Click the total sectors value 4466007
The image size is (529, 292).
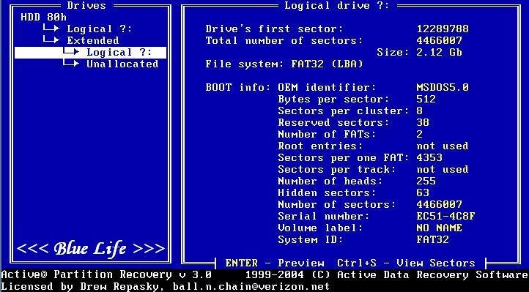click(440, 41)
